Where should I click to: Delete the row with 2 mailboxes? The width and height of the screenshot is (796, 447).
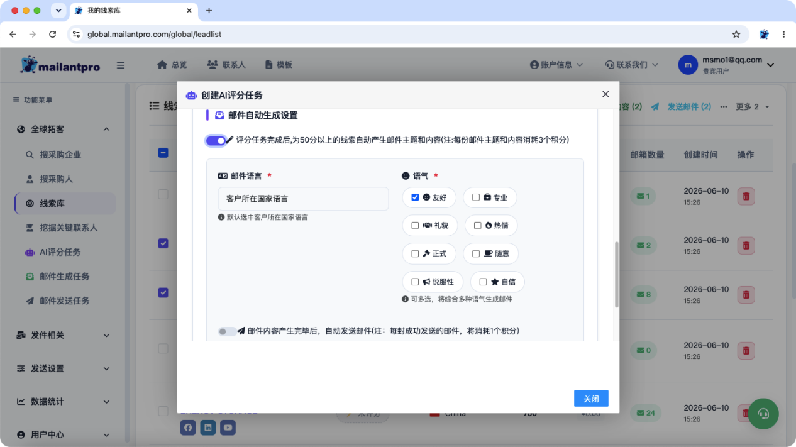coord(746,245)
